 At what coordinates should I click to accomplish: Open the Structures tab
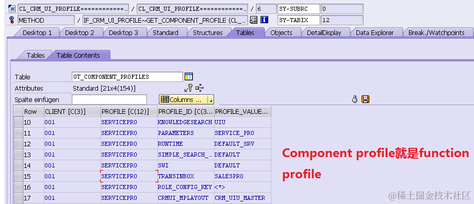pos(208,32)
